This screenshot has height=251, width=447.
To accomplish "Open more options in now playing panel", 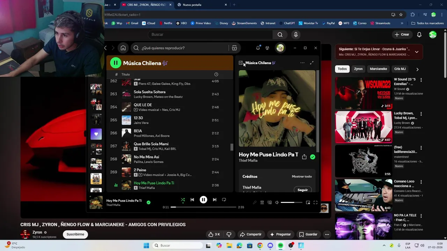I will (302, 63).
